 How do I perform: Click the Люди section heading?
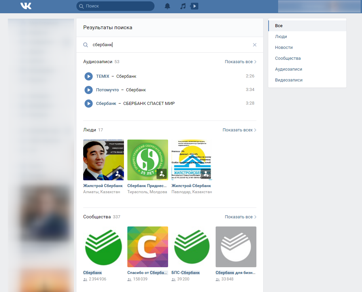(90, 130)
